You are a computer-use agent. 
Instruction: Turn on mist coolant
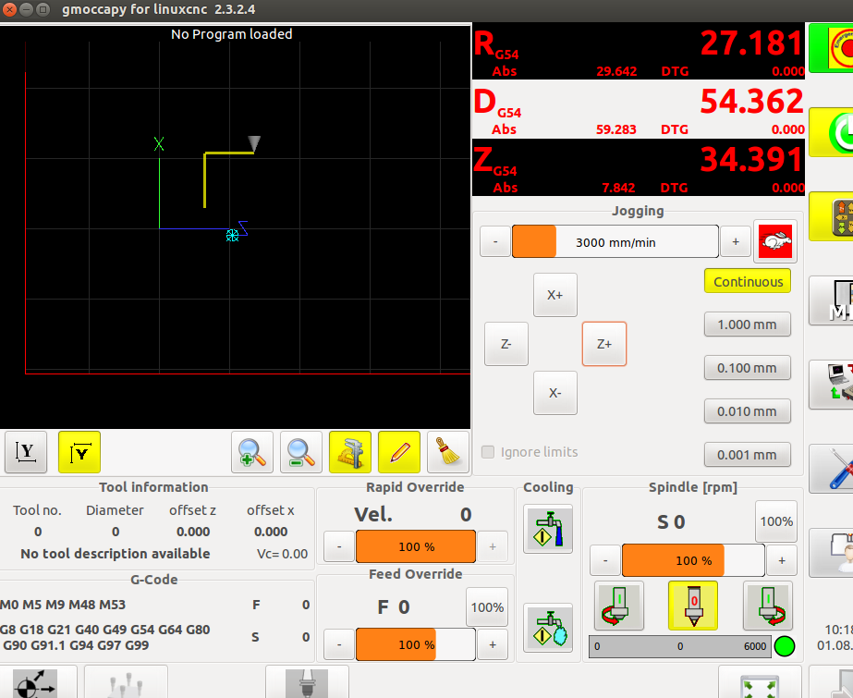tap(548, 627)
